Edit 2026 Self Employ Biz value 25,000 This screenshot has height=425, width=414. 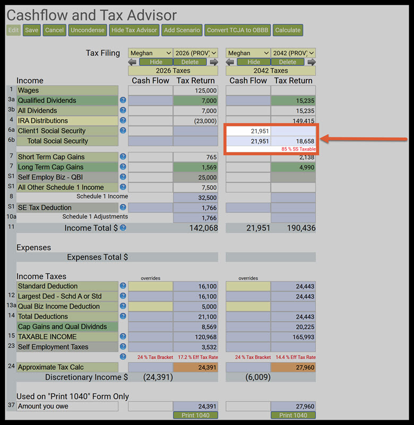pos(195,177)
